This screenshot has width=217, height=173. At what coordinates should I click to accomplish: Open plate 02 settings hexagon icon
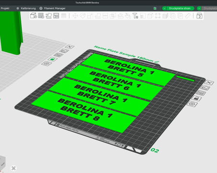point(192,104)
